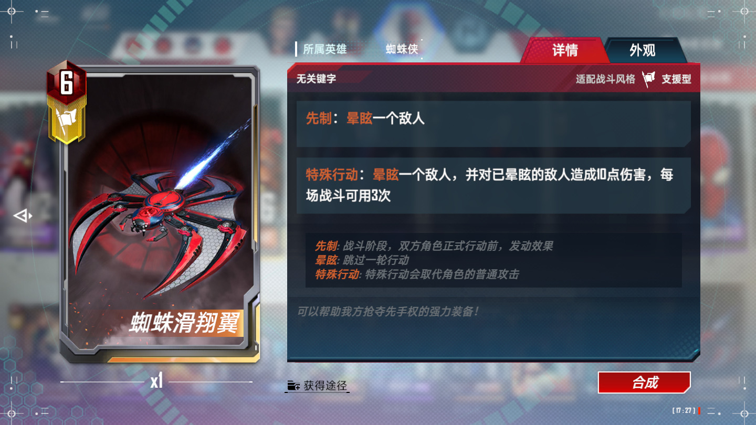
Task: Switch to the 外观 tab
Action: click(x=643, y=50)
